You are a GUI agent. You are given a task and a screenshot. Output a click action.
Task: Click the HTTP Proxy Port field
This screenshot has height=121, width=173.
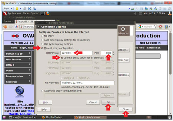(x=106, y=53)
